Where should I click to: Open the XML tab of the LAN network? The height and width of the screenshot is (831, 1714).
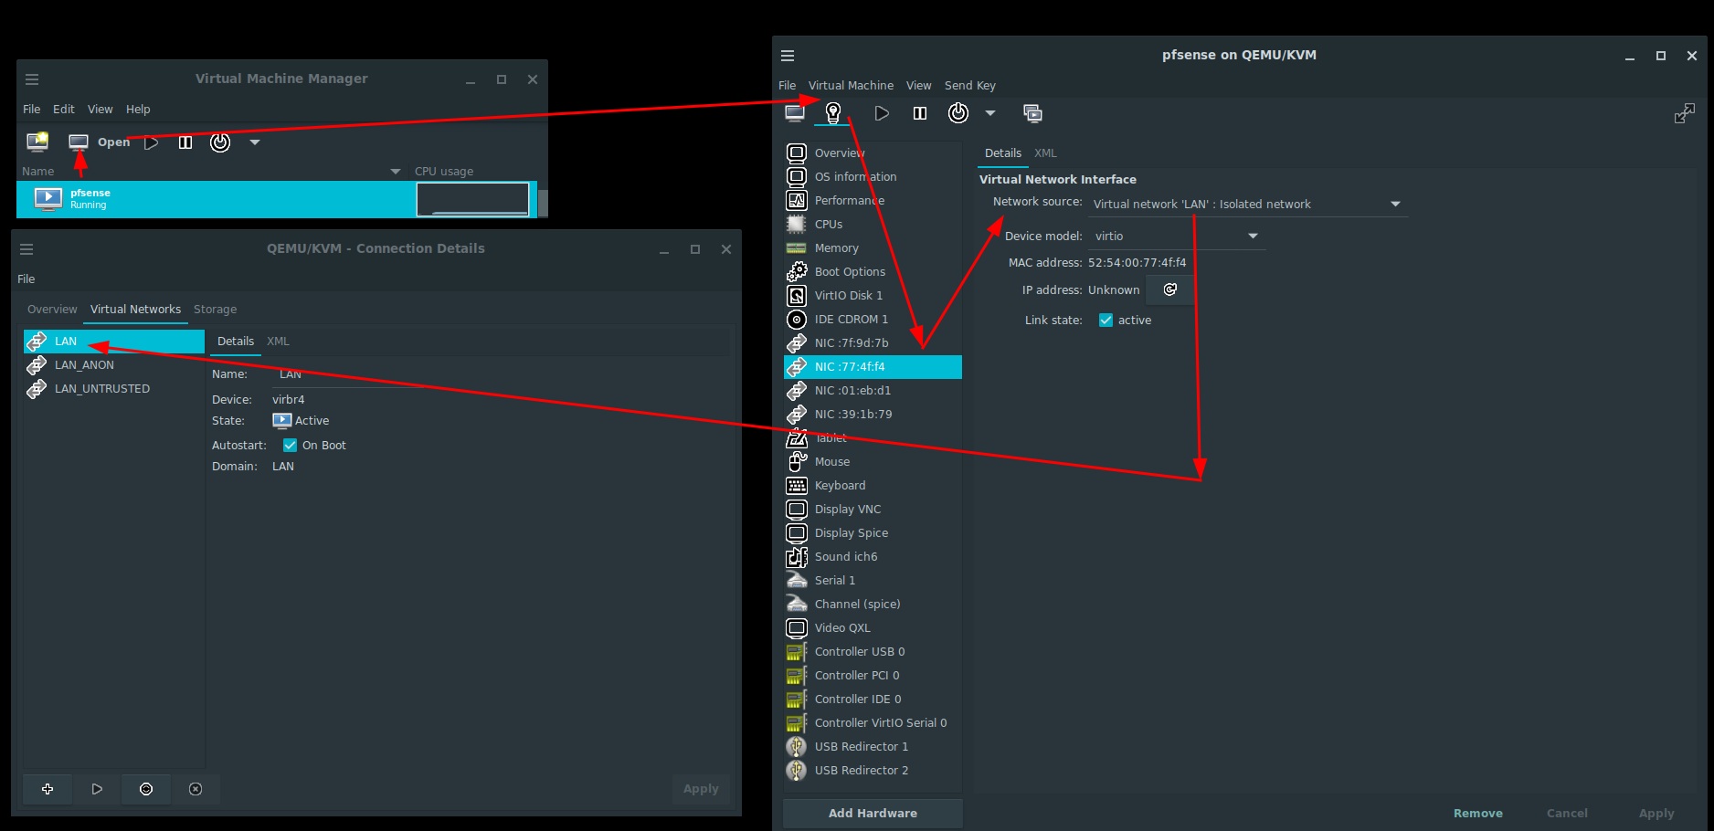(x=278, y=342)
